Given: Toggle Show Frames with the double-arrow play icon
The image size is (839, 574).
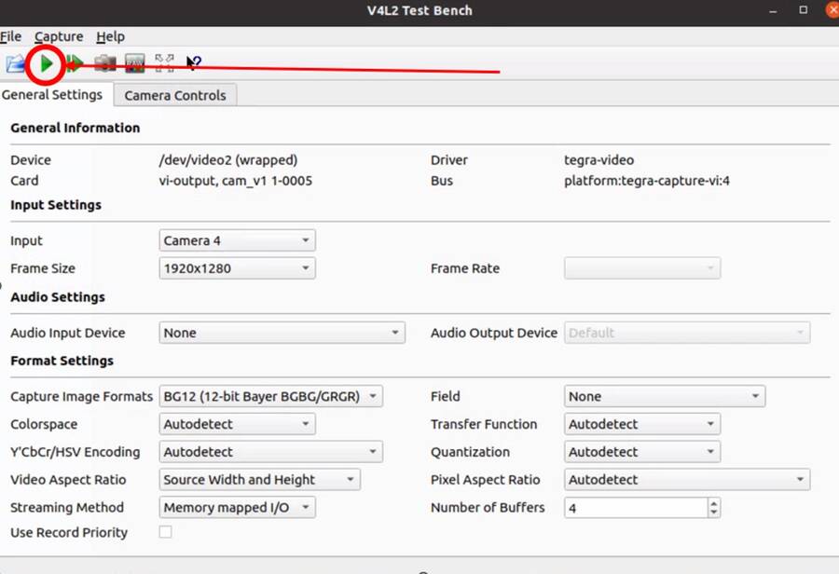Looking at the screenshot, I should [75, 62].
